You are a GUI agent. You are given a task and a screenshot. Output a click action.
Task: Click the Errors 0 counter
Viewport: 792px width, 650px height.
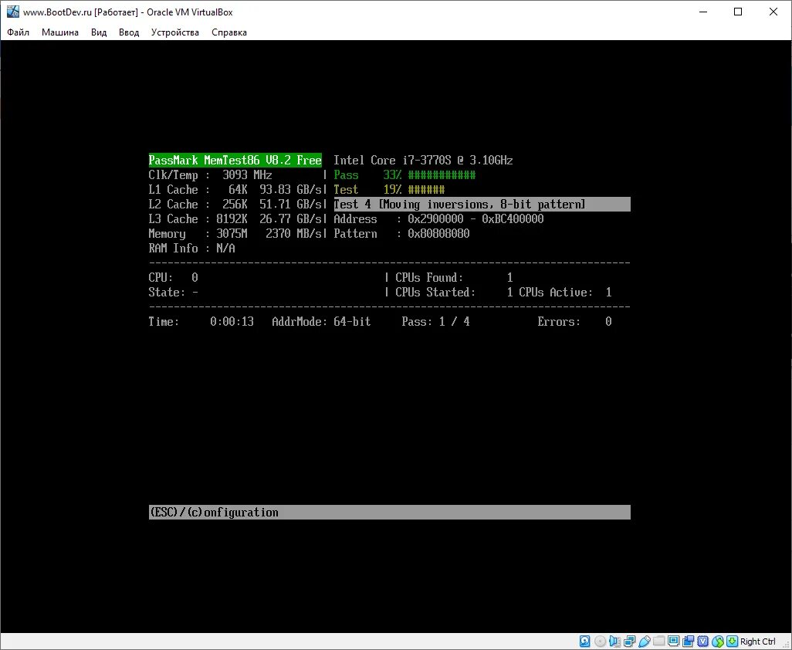point(574,321)
